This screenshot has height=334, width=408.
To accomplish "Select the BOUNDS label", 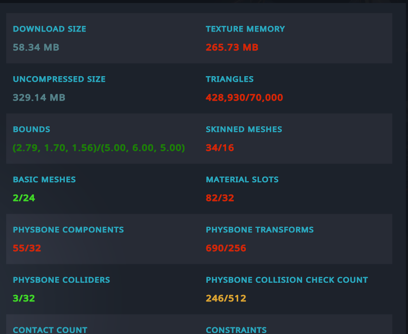I will [31, 129].
